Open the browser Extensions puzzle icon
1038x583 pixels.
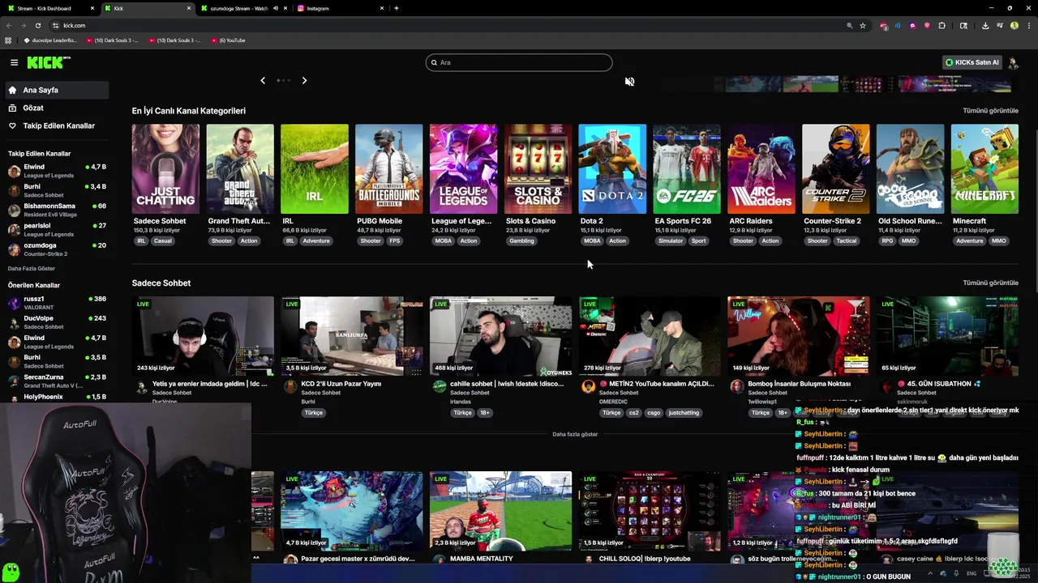click(x=941, y=25)
